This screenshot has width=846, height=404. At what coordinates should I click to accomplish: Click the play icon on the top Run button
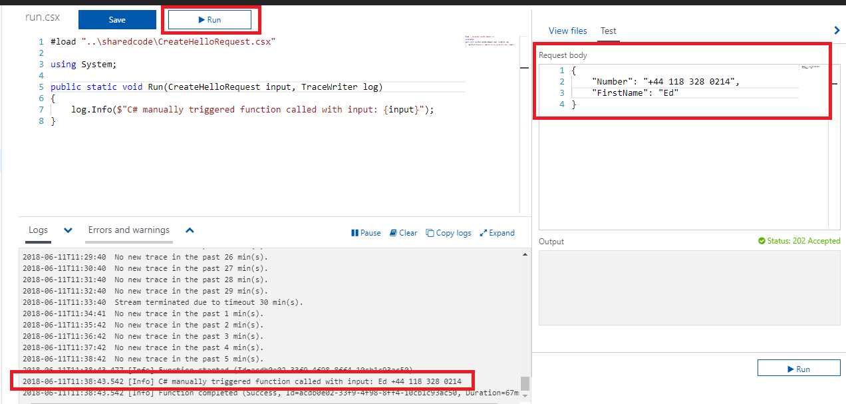tap(203, 18)
